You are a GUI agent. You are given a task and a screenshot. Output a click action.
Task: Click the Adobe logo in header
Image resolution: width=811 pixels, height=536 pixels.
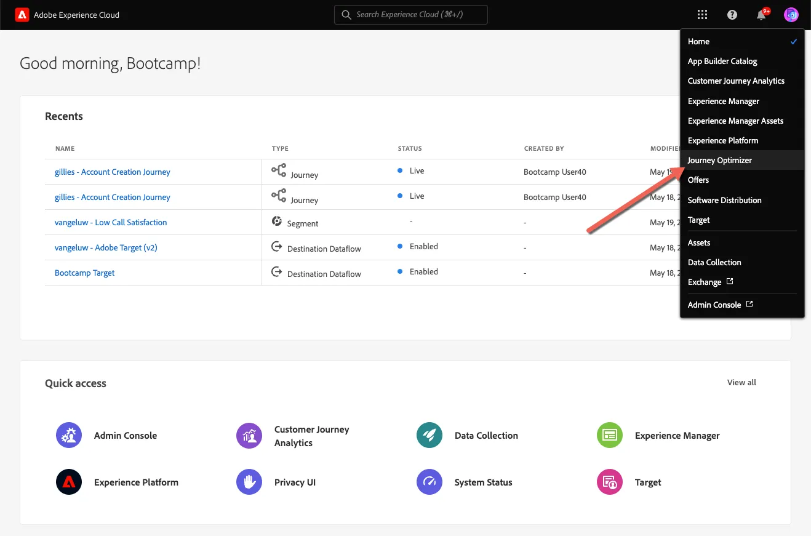pyautogui.click(x=22, y=15)
